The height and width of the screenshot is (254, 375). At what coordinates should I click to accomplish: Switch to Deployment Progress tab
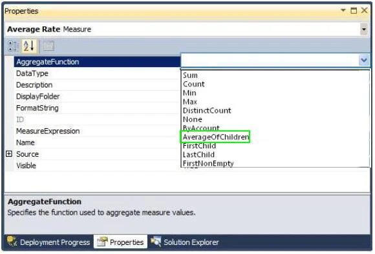[48, 242]
